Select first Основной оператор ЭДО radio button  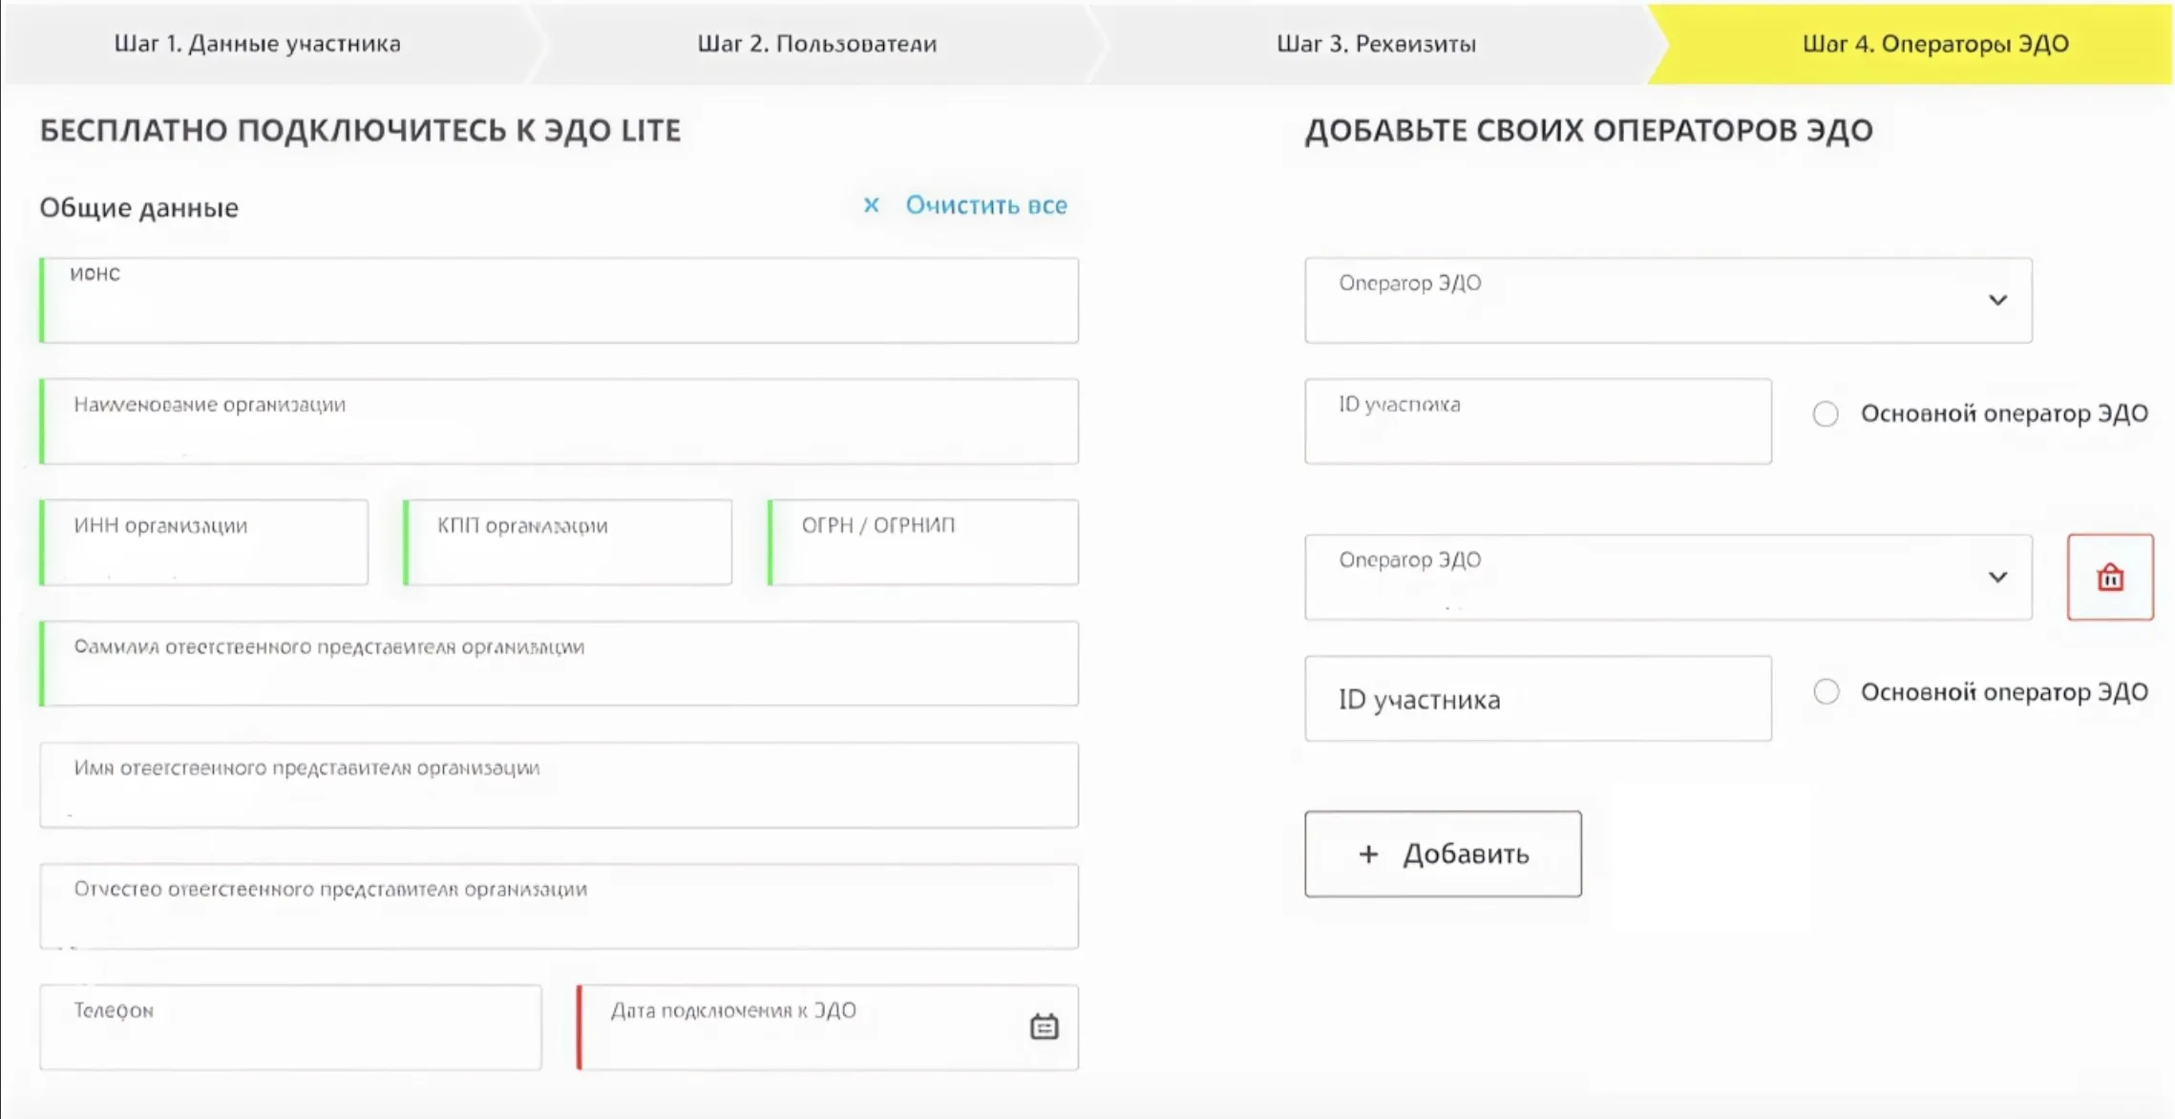(1826, 414)
